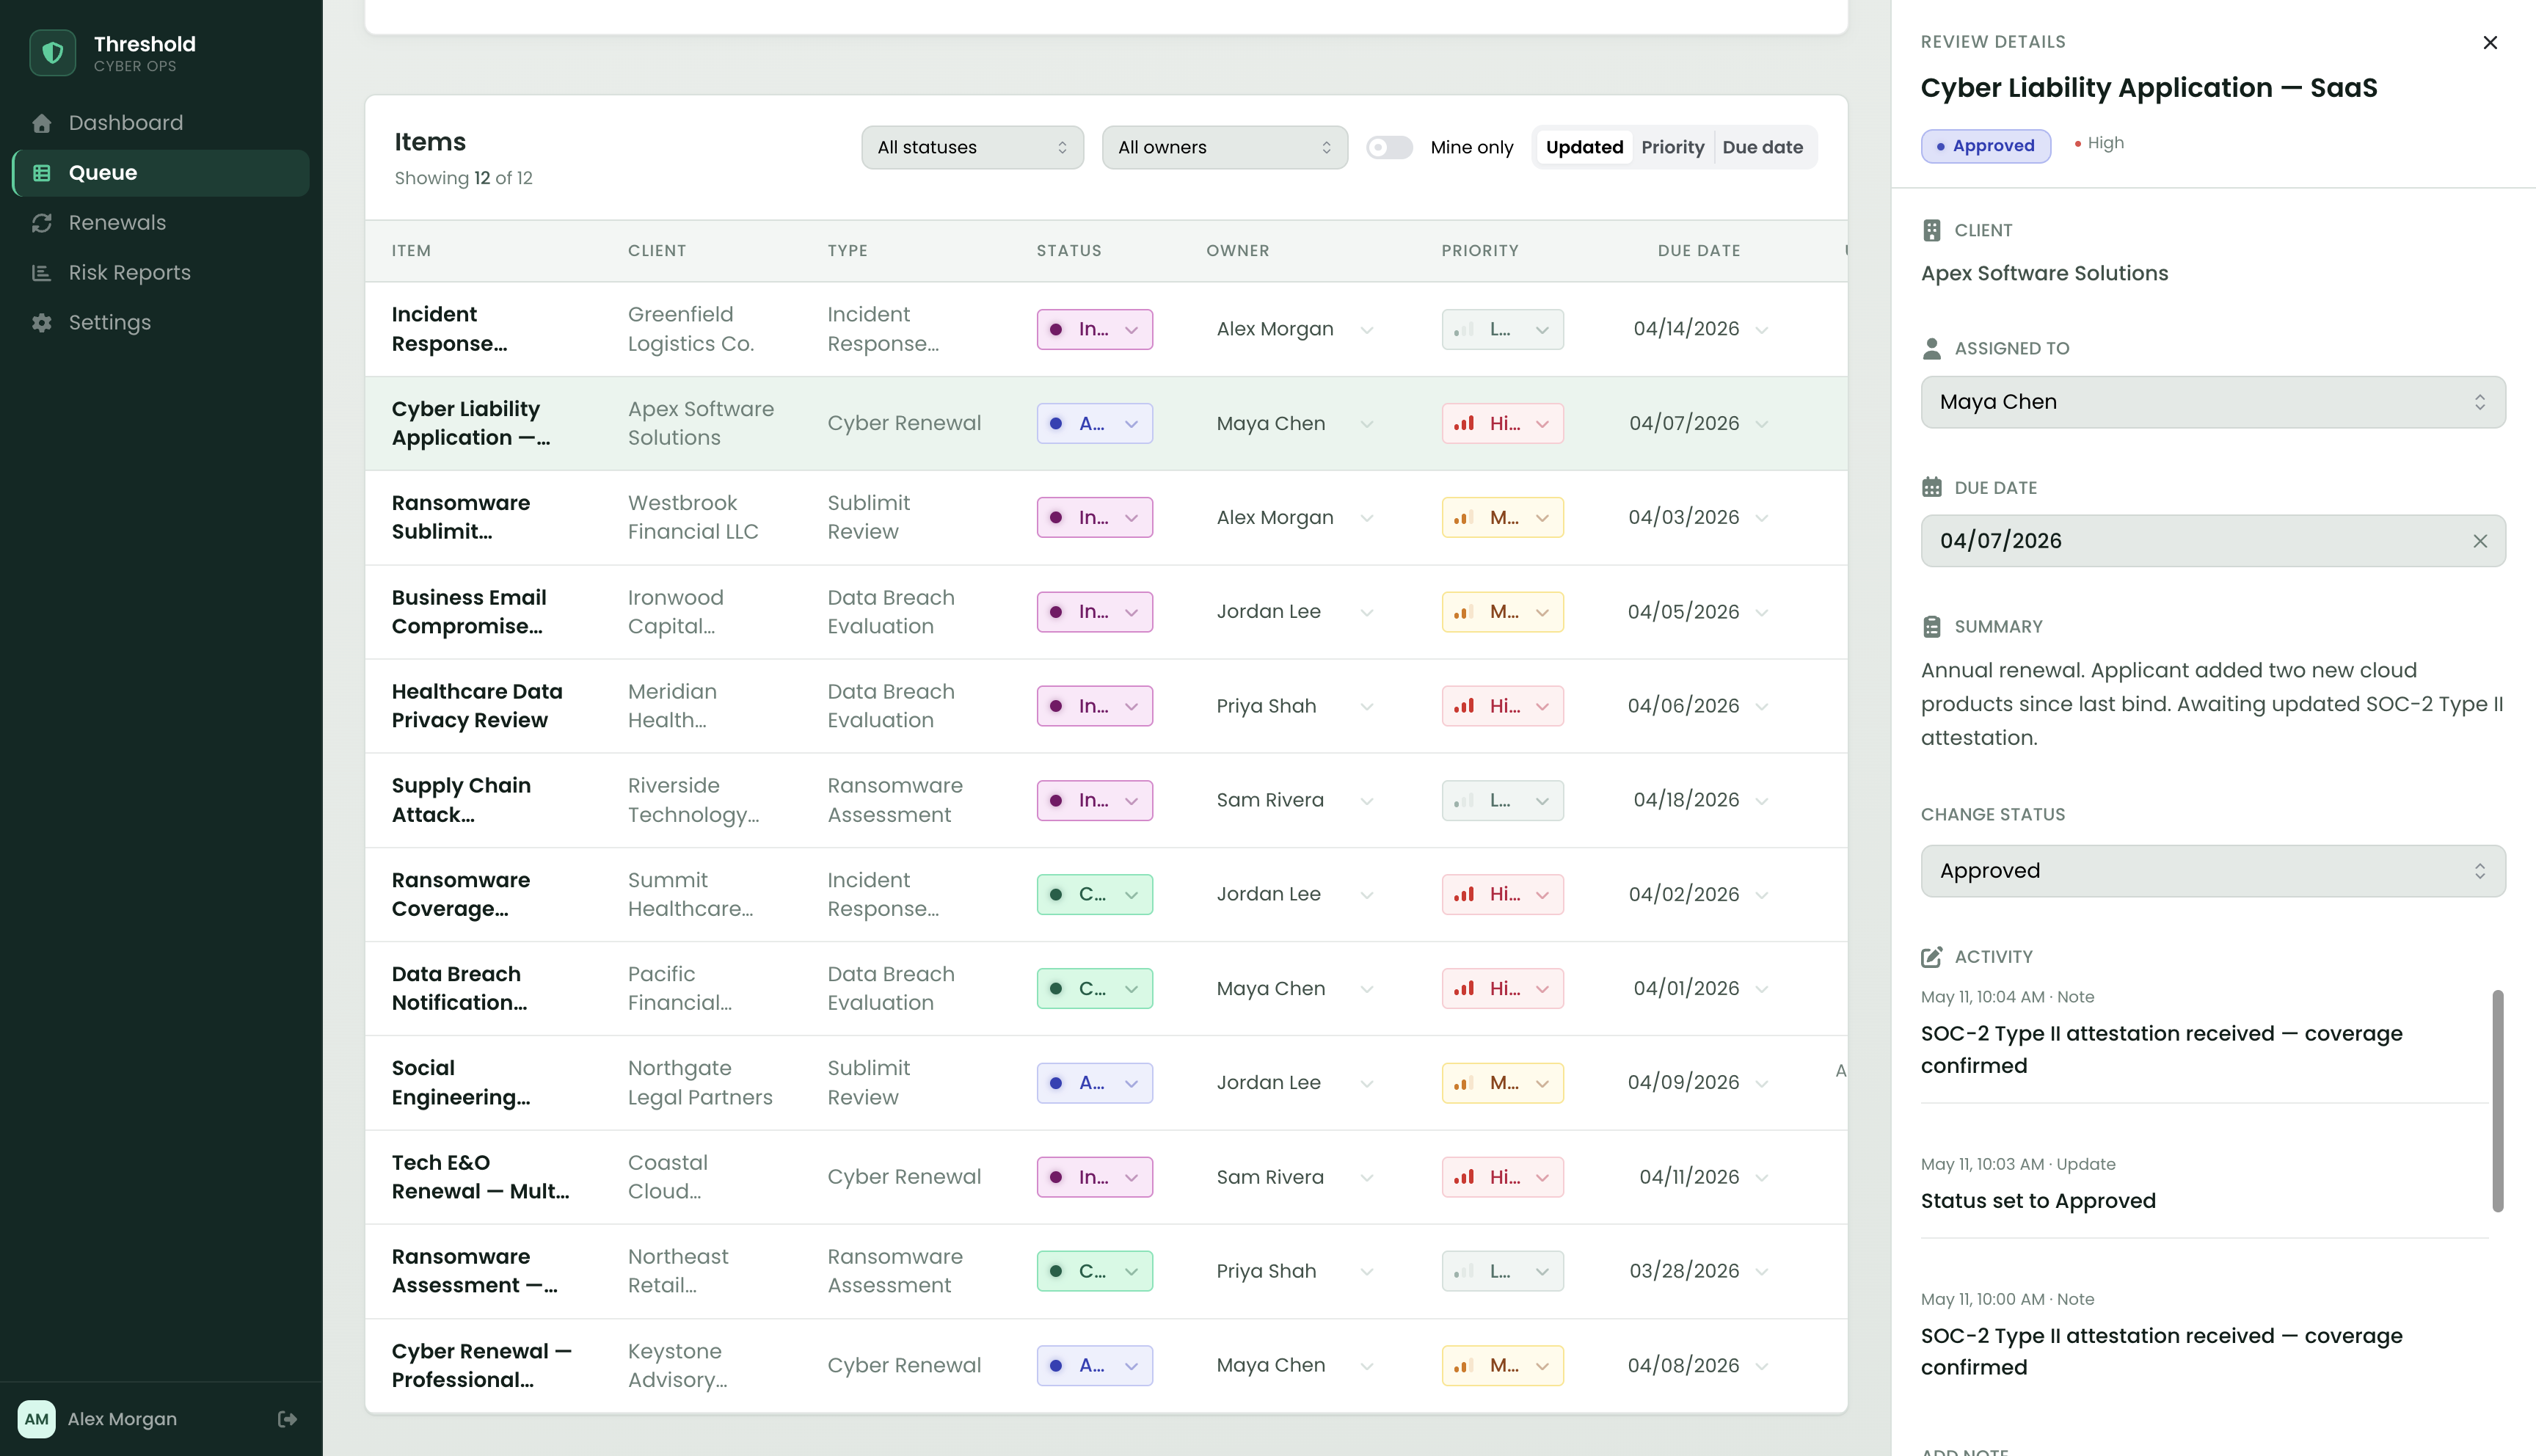Image resolution: width=2536 pixels, height=1456 pixels.
Task: Open the All owners filter dropdown
Action: point(1225,147)
